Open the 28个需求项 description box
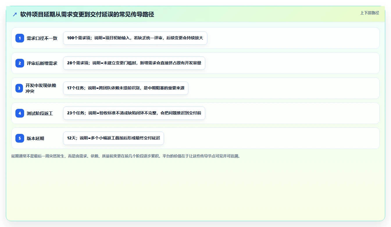Screen dimensions: 391x227 [134, 63]
